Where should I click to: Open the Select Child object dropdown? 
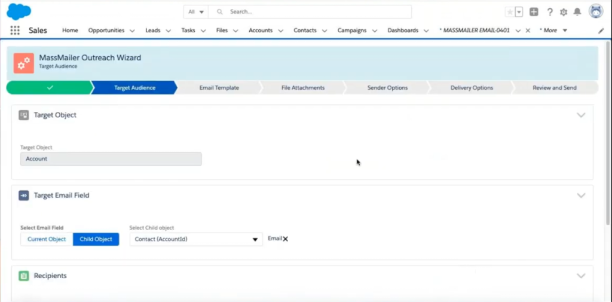coord(196,239)
